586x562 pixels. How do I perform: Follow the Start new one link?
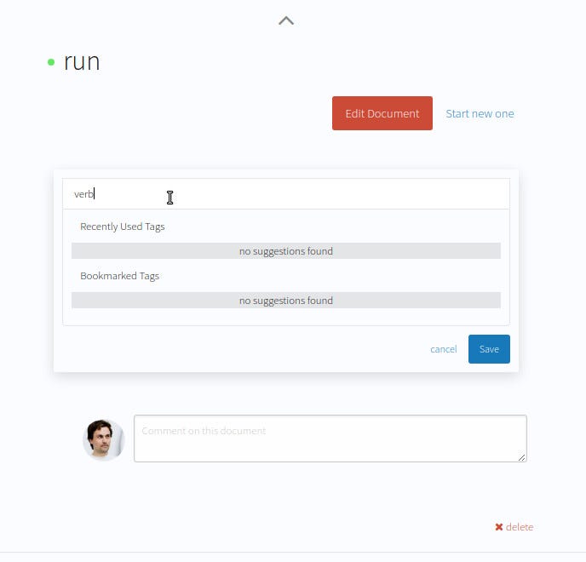click(x=480, y=113)
